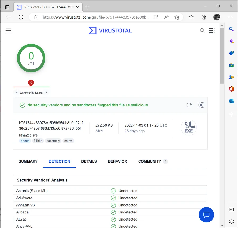
Task: Select the DETECTION tab
Action: [59, 161]
